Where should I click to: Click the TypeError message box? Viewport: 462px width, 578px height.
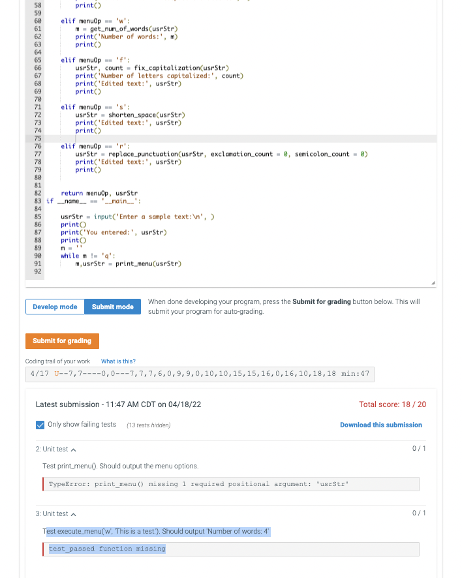(x=231, y=484)
